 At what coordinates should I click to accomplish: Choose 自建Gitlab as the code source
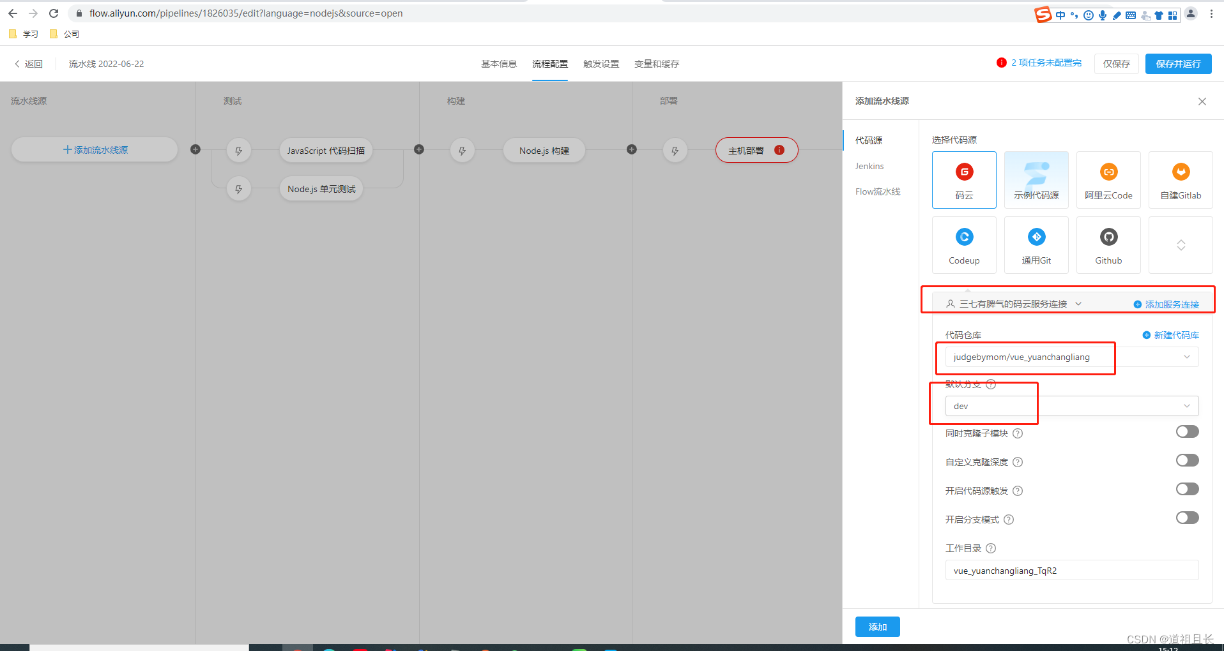pos(1181,180)
